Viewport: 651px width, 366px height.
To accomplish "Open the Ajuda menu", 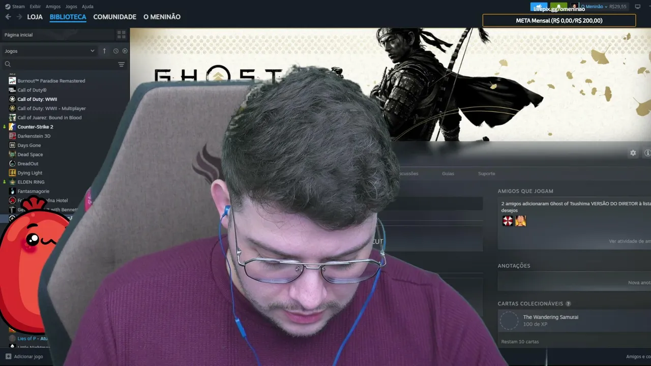I will (x=87, y=7).
